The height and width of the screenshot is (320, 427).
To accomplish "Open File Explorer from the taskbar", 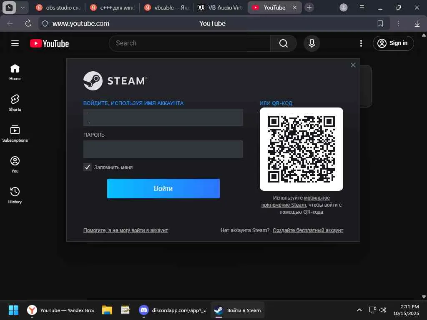I will [x=107, y=310].
